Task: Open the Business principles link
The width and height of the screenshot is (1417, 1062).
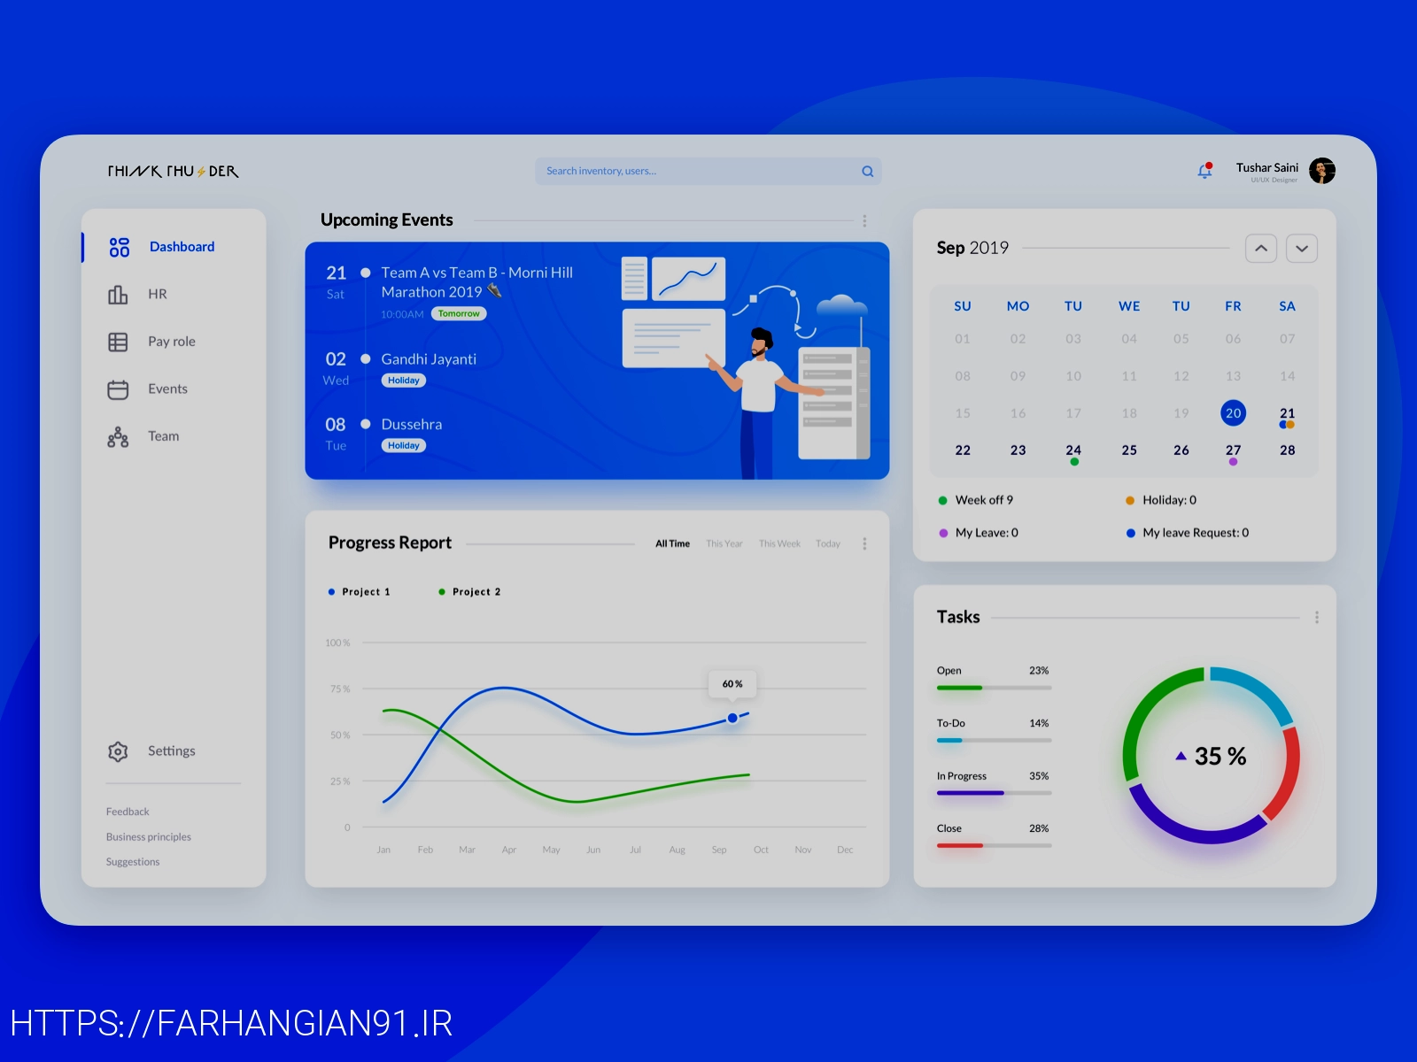Action: [149, 836]
